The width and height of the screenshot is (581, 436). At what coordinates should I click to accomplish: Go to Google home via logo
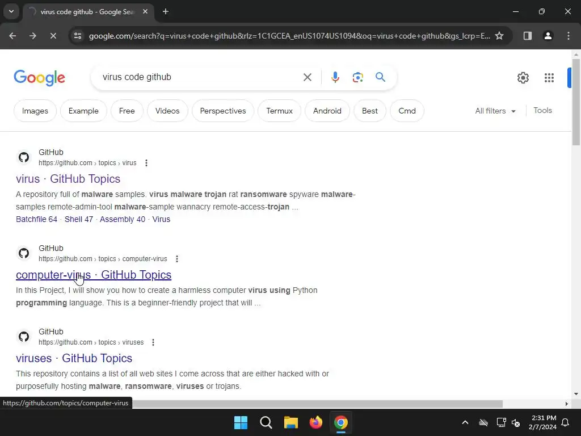tap(39, 77)
